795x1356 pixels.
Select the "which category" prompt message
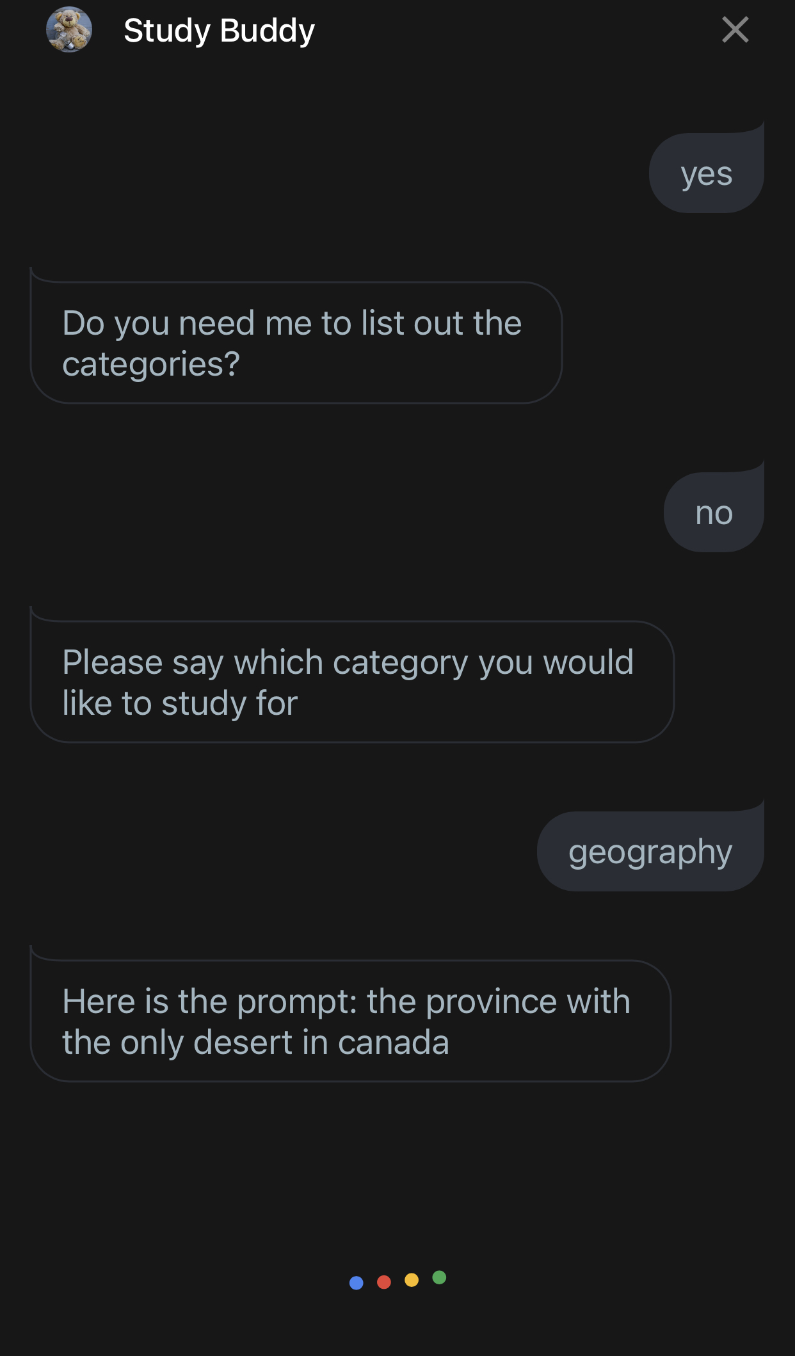pos(351,682)
